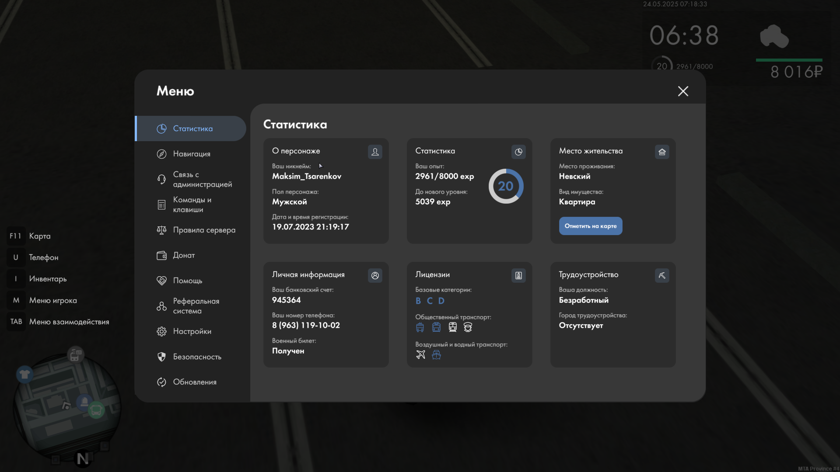
Task: Click the scales icon for server rules
Action: (161, 230)
